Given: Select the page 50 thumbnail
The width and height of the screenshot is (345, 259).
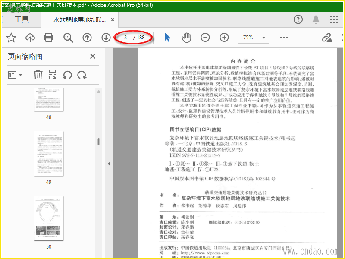Looking at the screenshot, I should pos(49,218).
